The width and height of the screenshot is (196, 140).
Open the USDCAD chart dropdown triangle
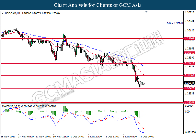click(x=3, y=13)
